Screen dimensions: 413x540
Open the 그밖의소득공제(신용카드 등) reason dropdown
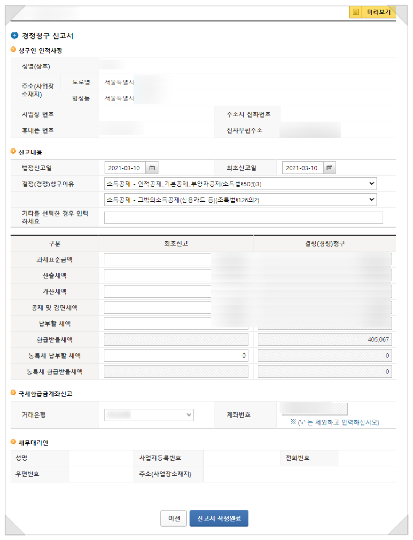(x=240, y=200)
